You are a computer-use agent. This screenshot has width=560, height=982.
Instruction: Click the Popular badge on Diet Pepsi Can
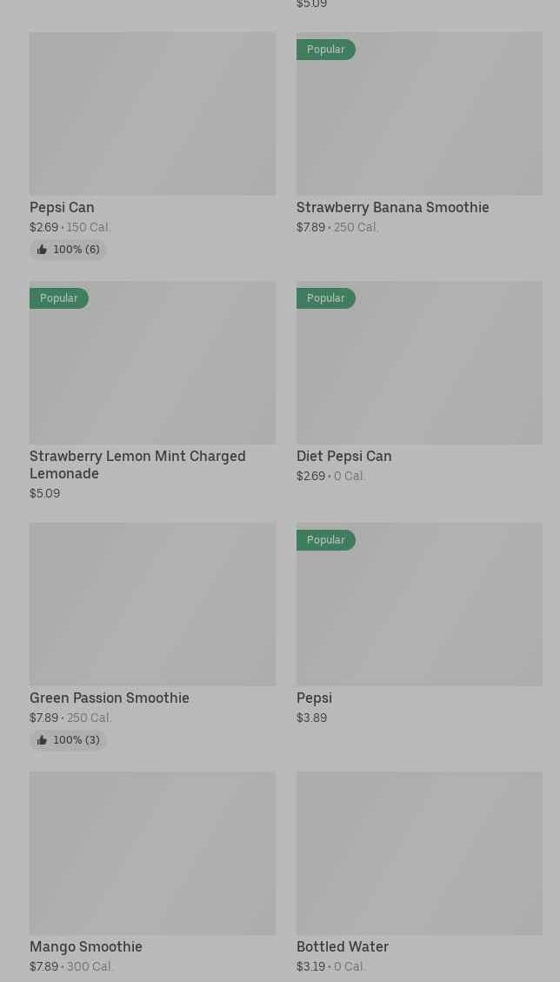coord(326,298)
